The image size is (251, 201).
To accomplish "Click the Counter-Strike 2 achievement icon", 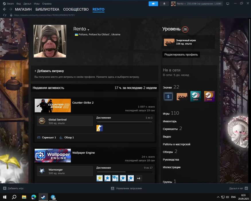I will click(100, 128).
